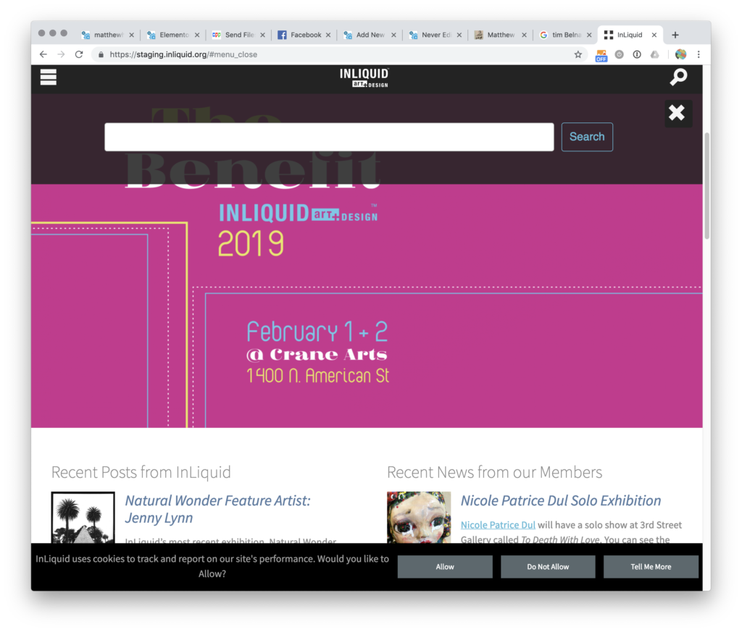Open Natural Wonder Feature Artist post link
742x632 pixels.
[217, 509]
